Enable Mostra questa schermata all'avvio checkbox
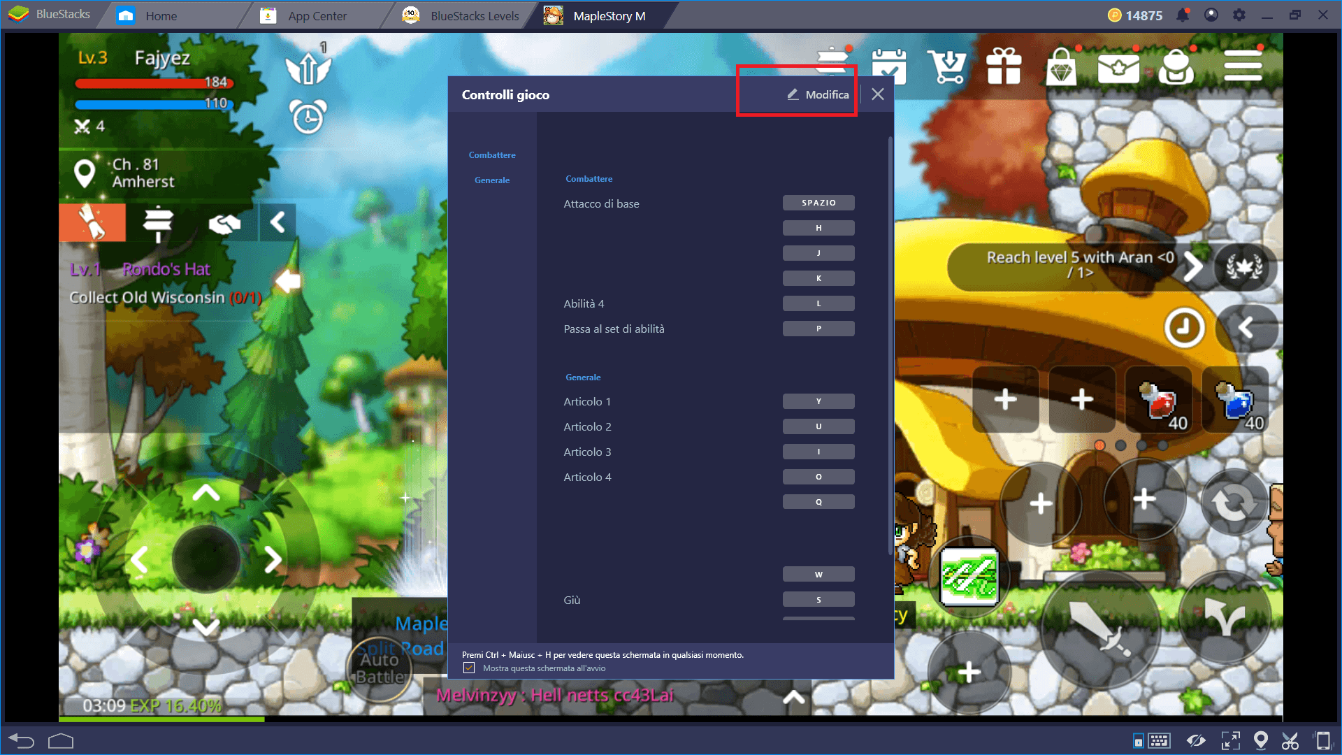 click(469, 668)
